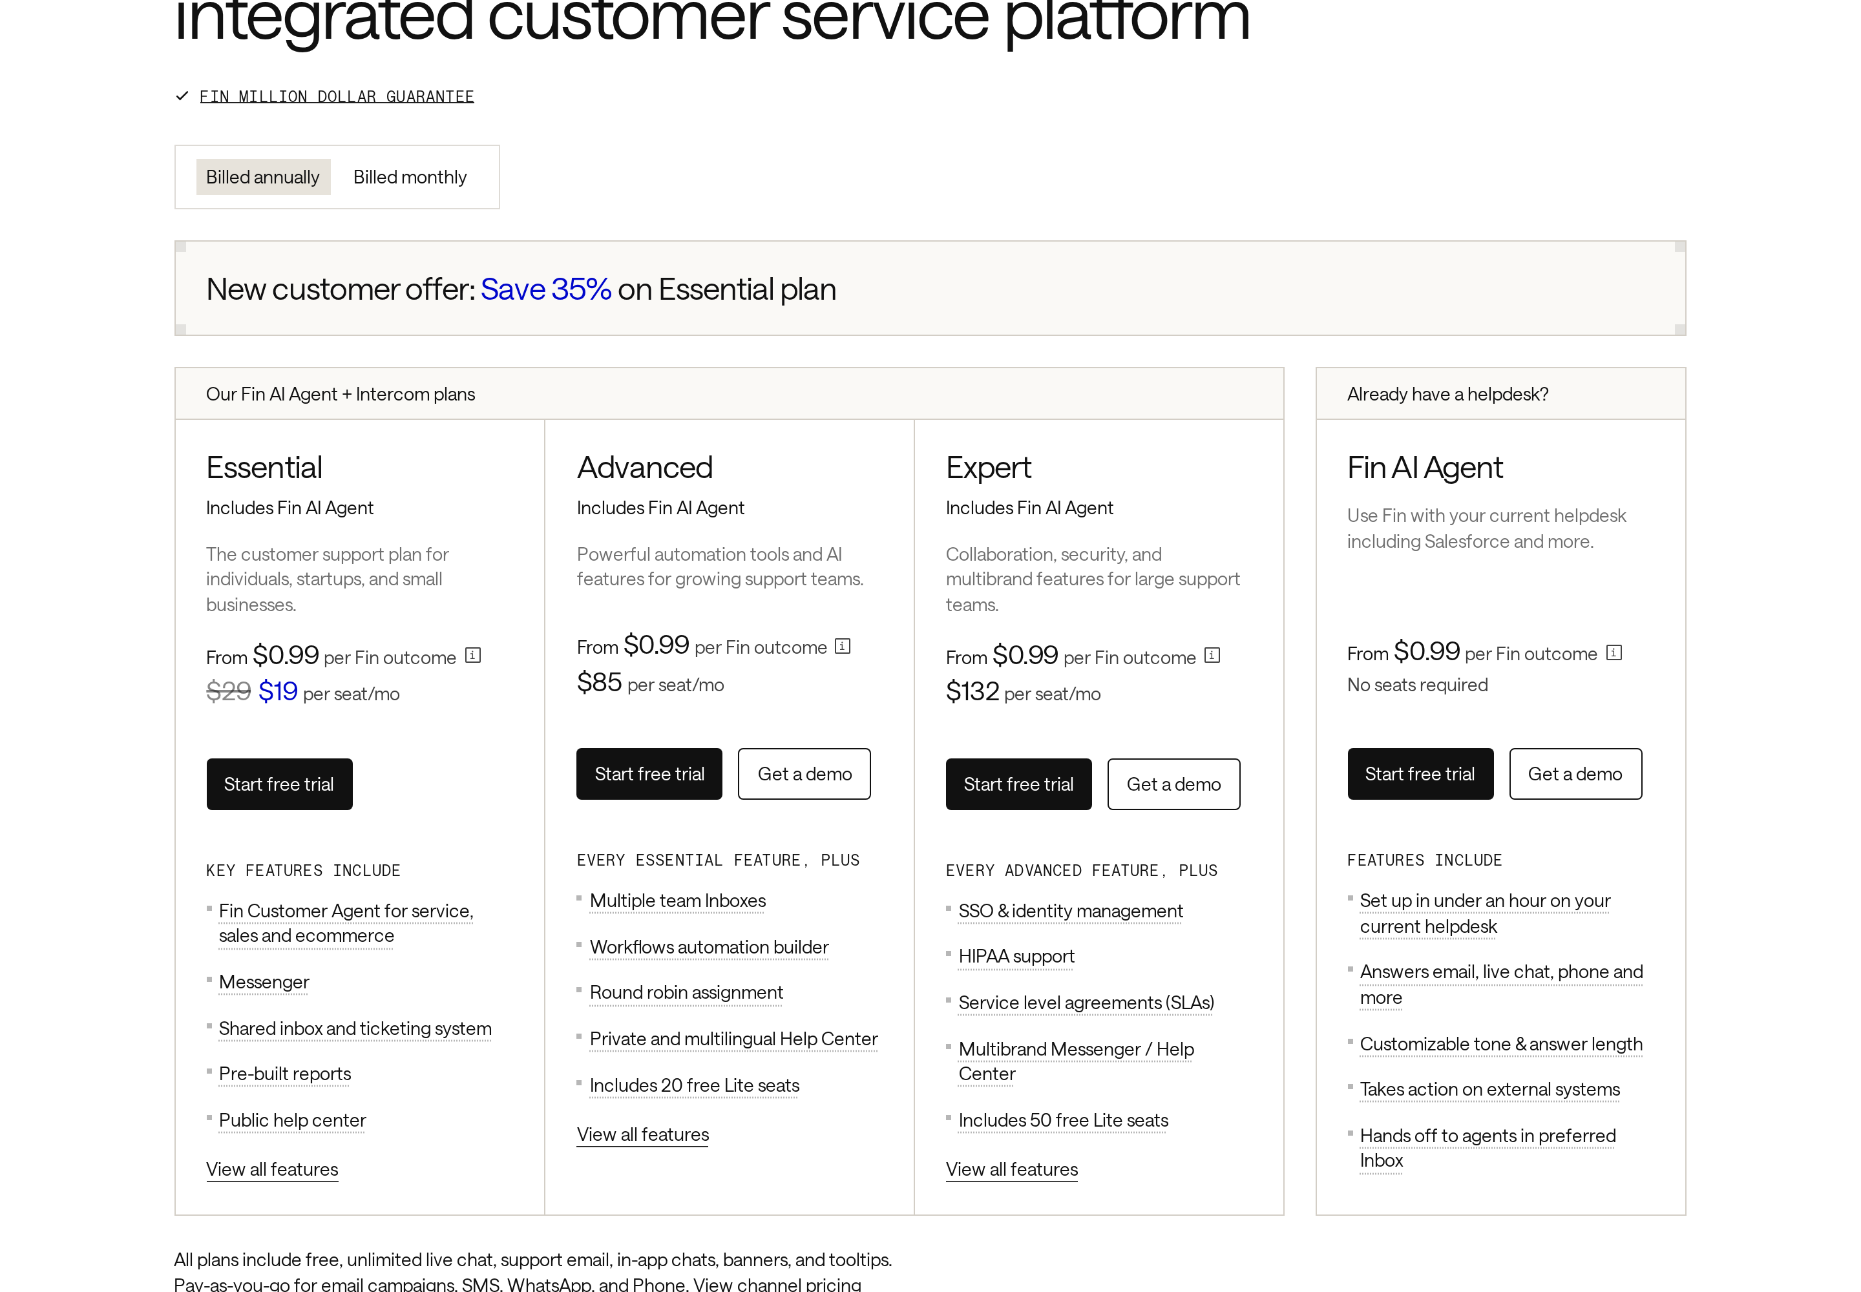Start free trial for Fin AI Agent

[x=1420, y=774]
